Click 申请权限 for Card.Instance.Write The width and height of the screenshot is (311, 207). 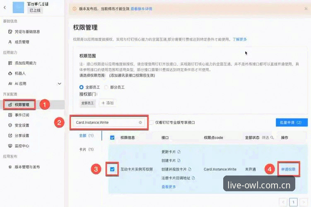point(288,169)
